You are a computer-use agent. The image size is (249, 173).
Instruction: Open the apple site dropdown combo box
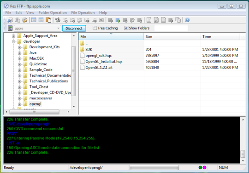click(37, 29)
